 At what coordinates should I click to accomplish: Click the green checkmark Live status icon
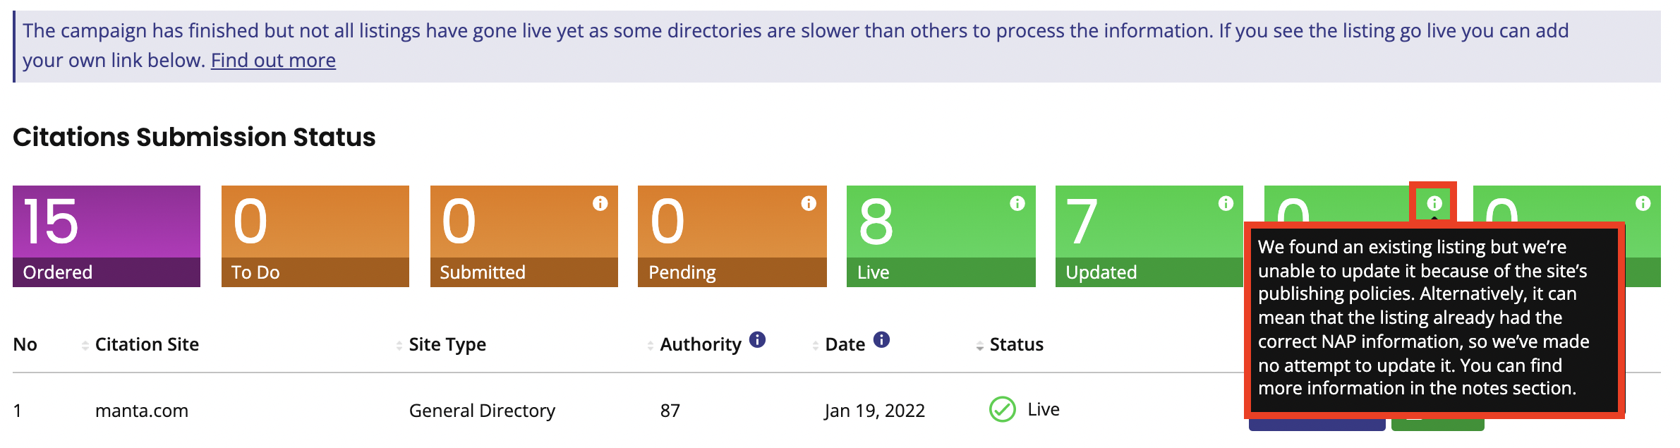point(1002,409)
